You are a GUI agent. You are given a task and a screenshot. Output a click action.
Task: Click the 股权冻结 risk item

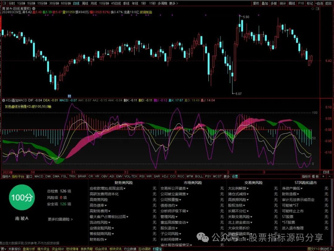click(237, 206)
